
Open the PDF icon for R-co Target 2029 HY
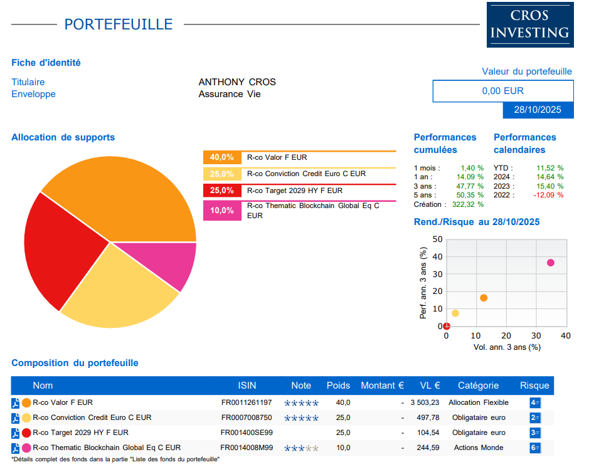click(x=16, y=433)
